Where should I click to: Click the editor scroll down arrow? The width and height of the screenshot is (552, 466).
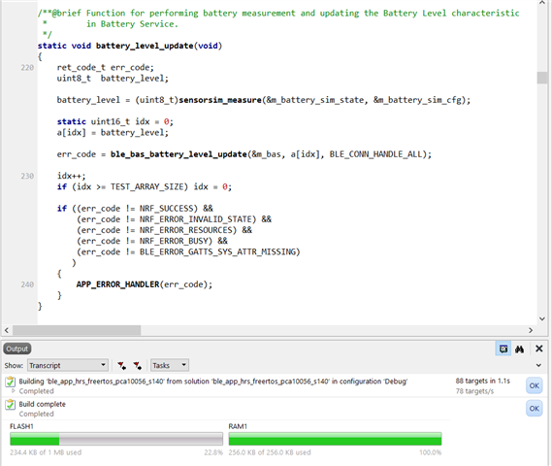coord(542,318)
